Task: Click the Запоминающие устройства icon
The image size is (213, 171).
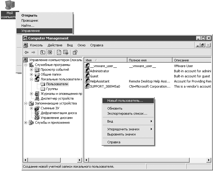Action: click(x=31, y=103)
